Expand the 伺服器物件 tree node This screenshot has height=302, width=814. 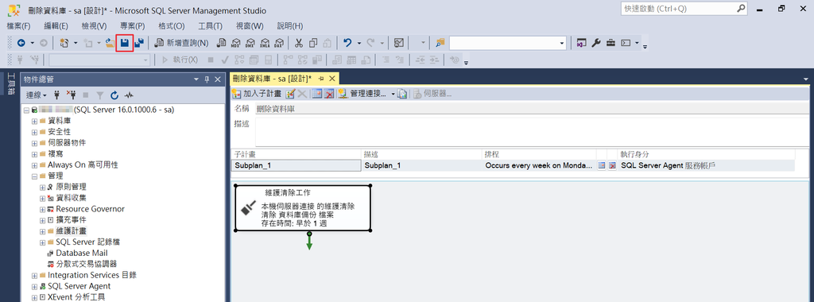pos(35,143)
